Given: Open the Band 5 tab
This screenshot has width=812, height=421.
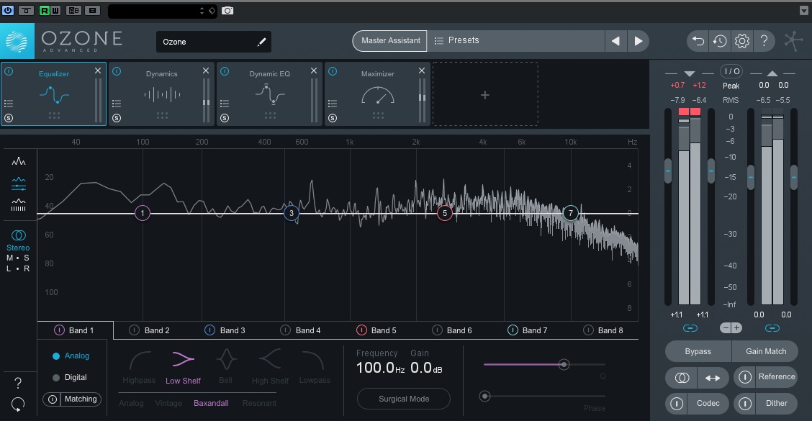Looking at the screenshot, I should (376, 330).
